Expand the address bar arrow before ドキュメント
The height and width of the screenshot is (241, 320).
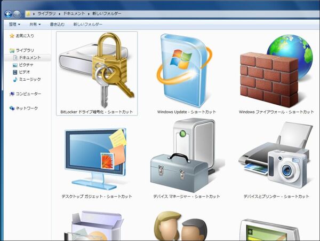(x=59, y=14)
